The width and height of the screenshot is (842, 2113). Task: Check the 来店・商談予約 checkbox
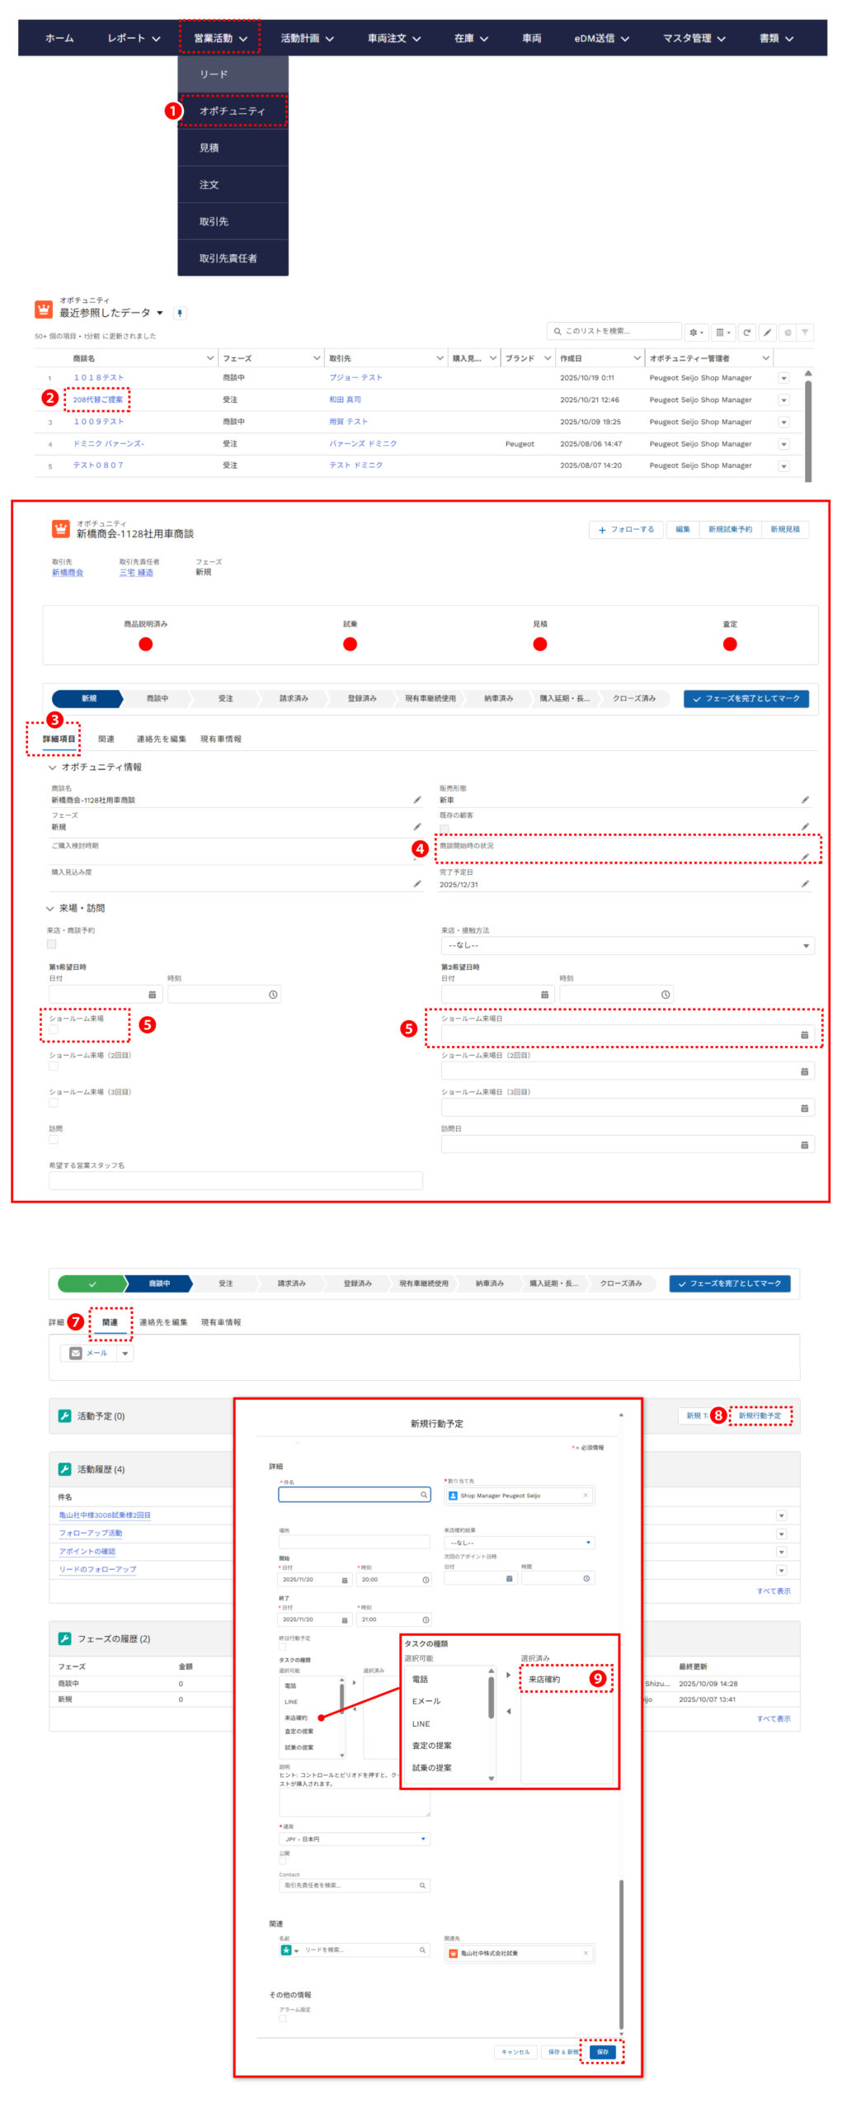[52, 943]
